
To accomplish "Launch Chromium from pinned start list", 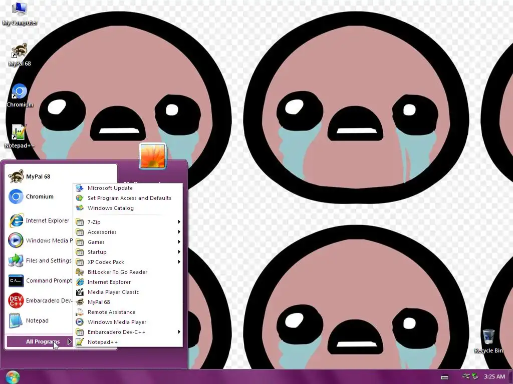I will pos(39,196).
